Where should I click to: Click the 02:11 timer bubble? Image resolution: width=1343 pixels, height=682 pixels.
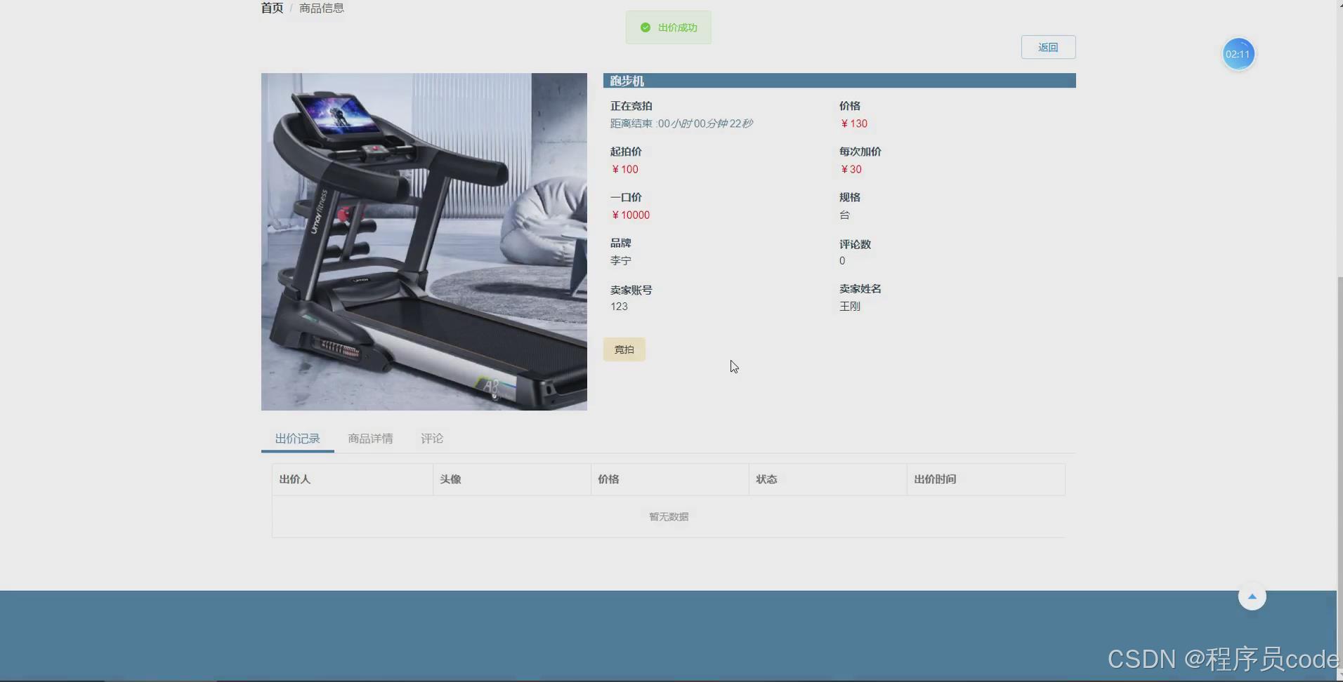point(1238,54)
